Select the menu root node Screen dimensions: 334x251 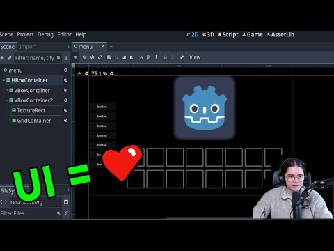pyautogui.click(x=15, y=70)
